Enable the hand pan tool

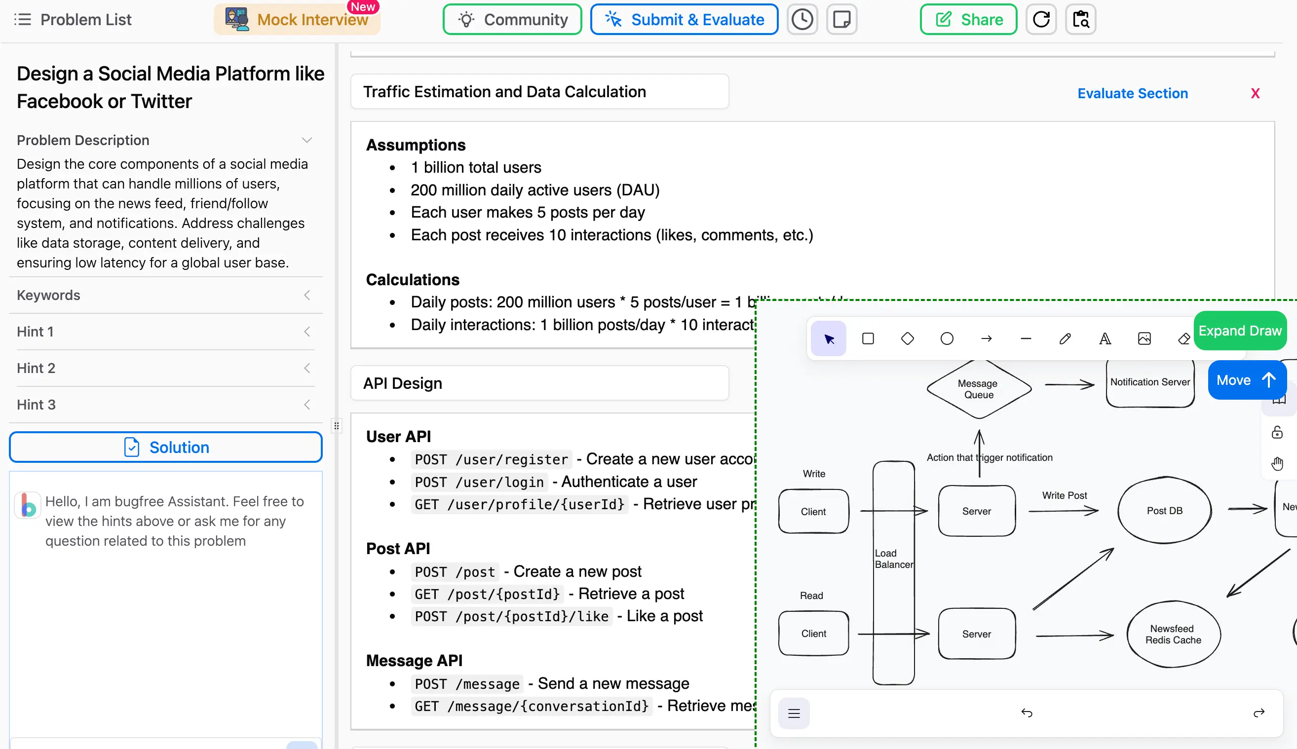pyautogui.click(x=1278, y=463)
